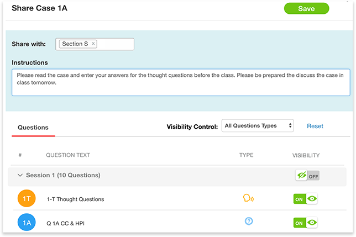
Task: Click the green Save button
Action: 306,9
